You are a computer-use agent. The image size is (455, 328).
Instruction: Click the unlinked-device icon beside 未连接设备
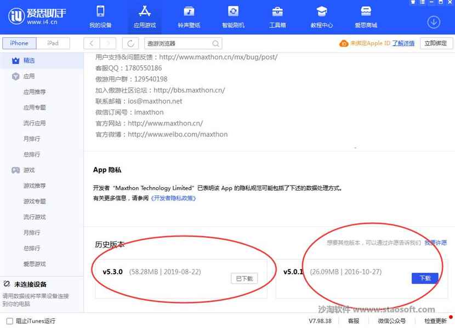tap(7, 284)
